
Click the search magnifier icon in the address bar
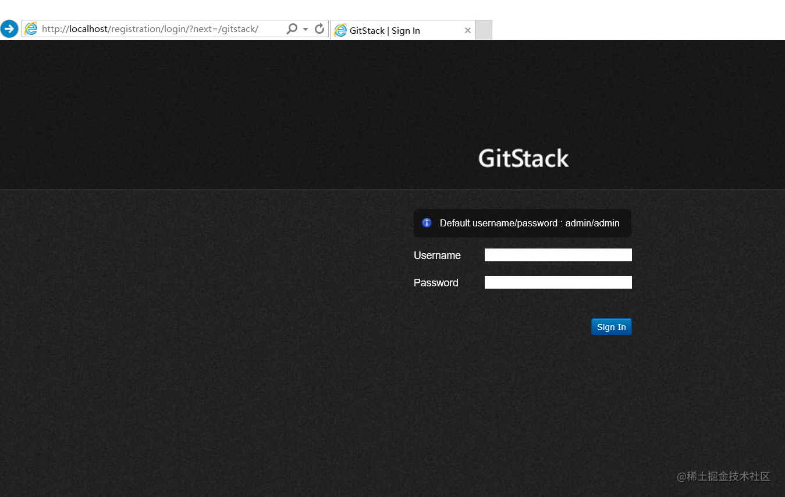click(x=292, y=29)
